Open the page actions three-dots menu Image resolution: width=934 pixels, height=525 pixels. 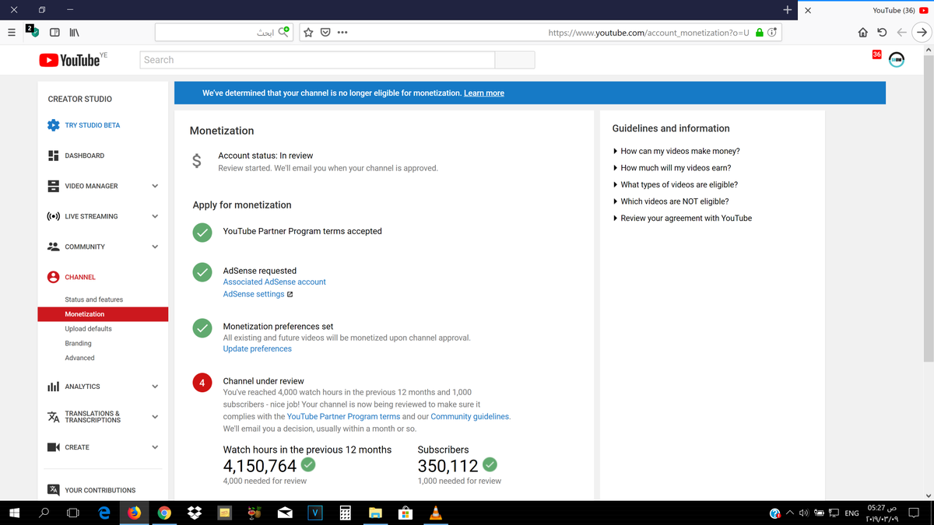(x=342, y=33)
